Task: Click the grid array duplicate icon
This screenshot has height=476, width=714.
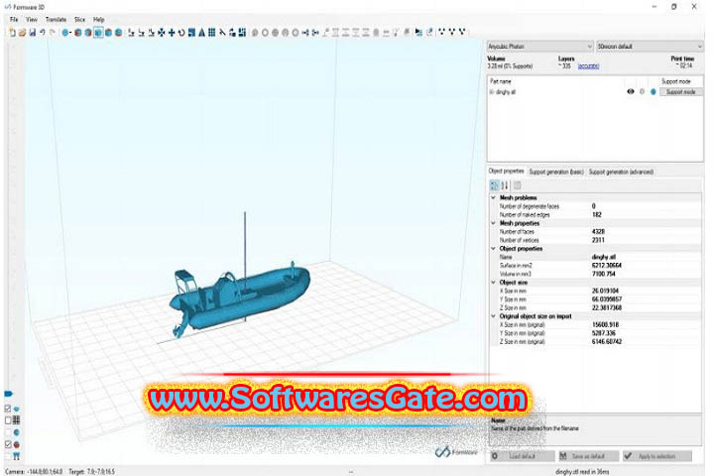Action: pos(212,33)
